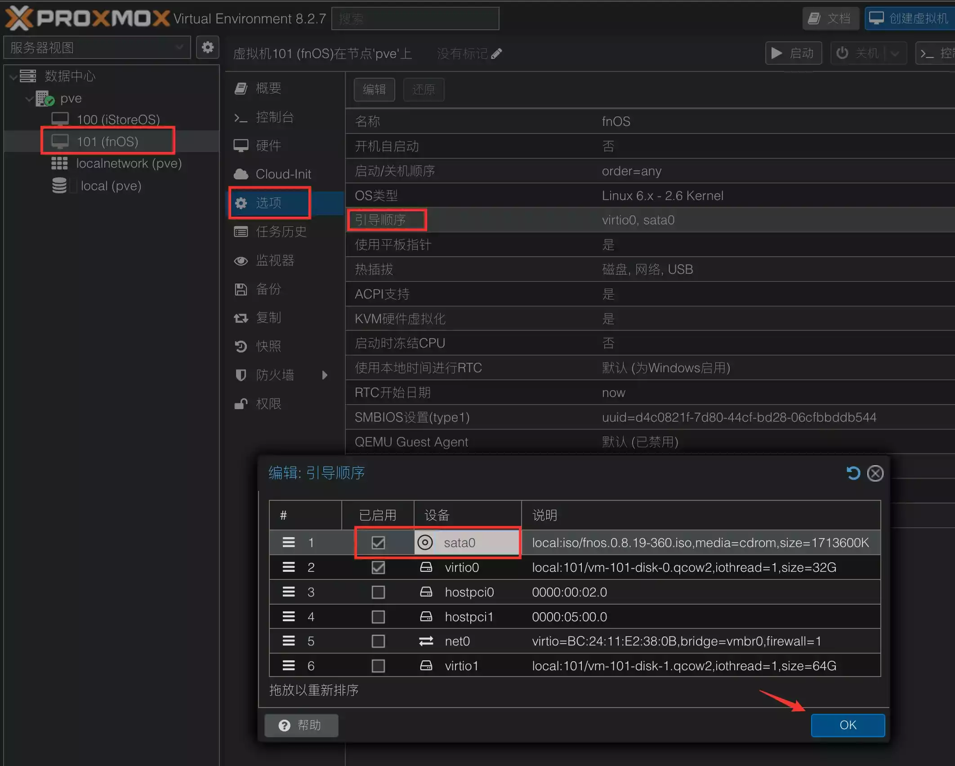Collapse the pve node tree
The height and width of the screenshot is (766, 955).
(29, 98)
